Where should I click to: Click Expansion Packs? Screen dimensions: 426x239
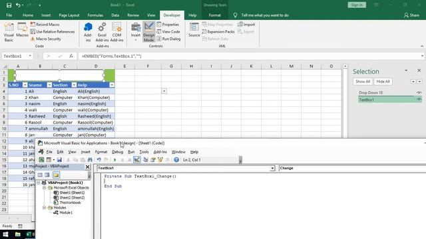218,32
